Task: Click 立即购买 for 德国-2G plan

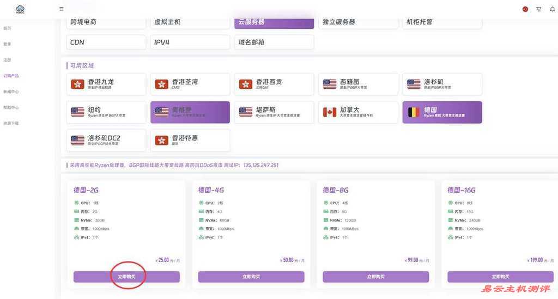Action: coord(126,277)
